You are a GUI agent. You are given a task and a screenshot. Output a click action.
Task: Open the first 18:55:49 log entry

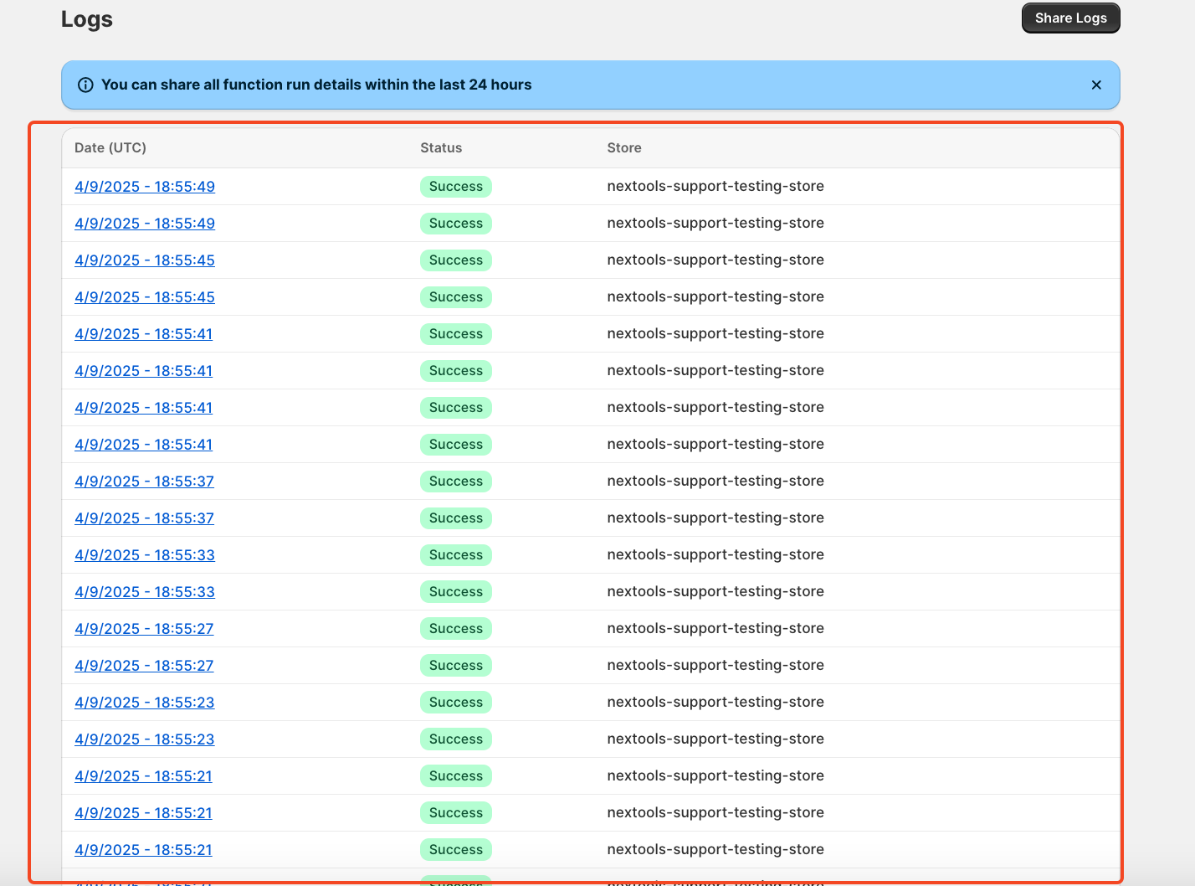click(145, 187)
